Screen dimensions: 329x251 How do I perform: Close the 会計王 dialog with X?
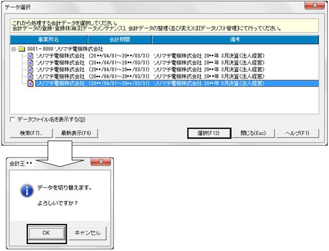click(x=101, y=162)
